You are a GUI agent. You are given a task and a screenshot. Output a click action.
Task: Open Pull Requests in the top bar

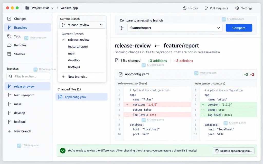(216, 8)
